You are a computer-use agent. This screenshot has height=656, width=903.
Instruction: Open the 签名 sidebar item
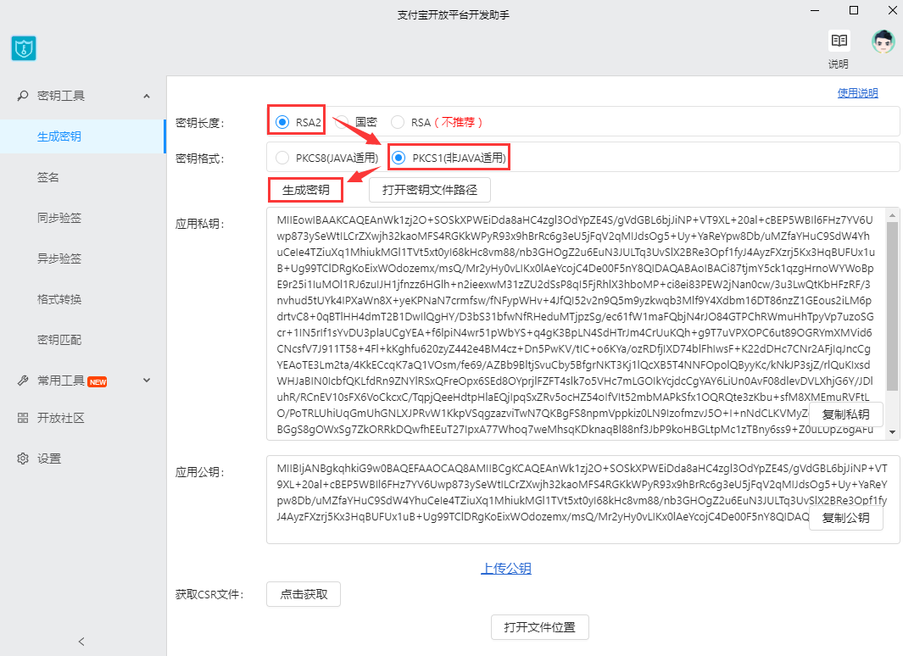pos(48,177)
